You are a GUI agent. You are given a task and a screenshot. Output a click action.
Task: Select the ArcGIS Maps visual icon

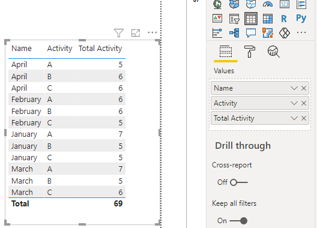point(268,33)
